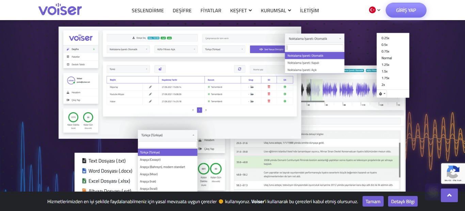Click the refresh list icon button
Screen dimensions: 465x211
click(240, 69)
